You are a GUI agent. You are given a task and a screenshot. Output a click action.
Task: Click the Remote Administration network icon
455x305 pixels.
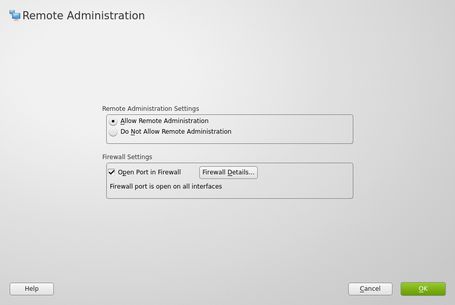click(x=15, y=15)
